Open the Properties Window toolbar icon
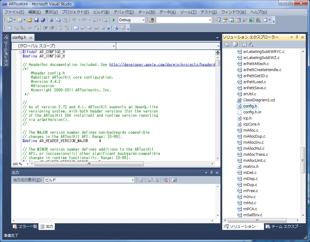Viewport: 310px width, 242px height. point(225,20)
